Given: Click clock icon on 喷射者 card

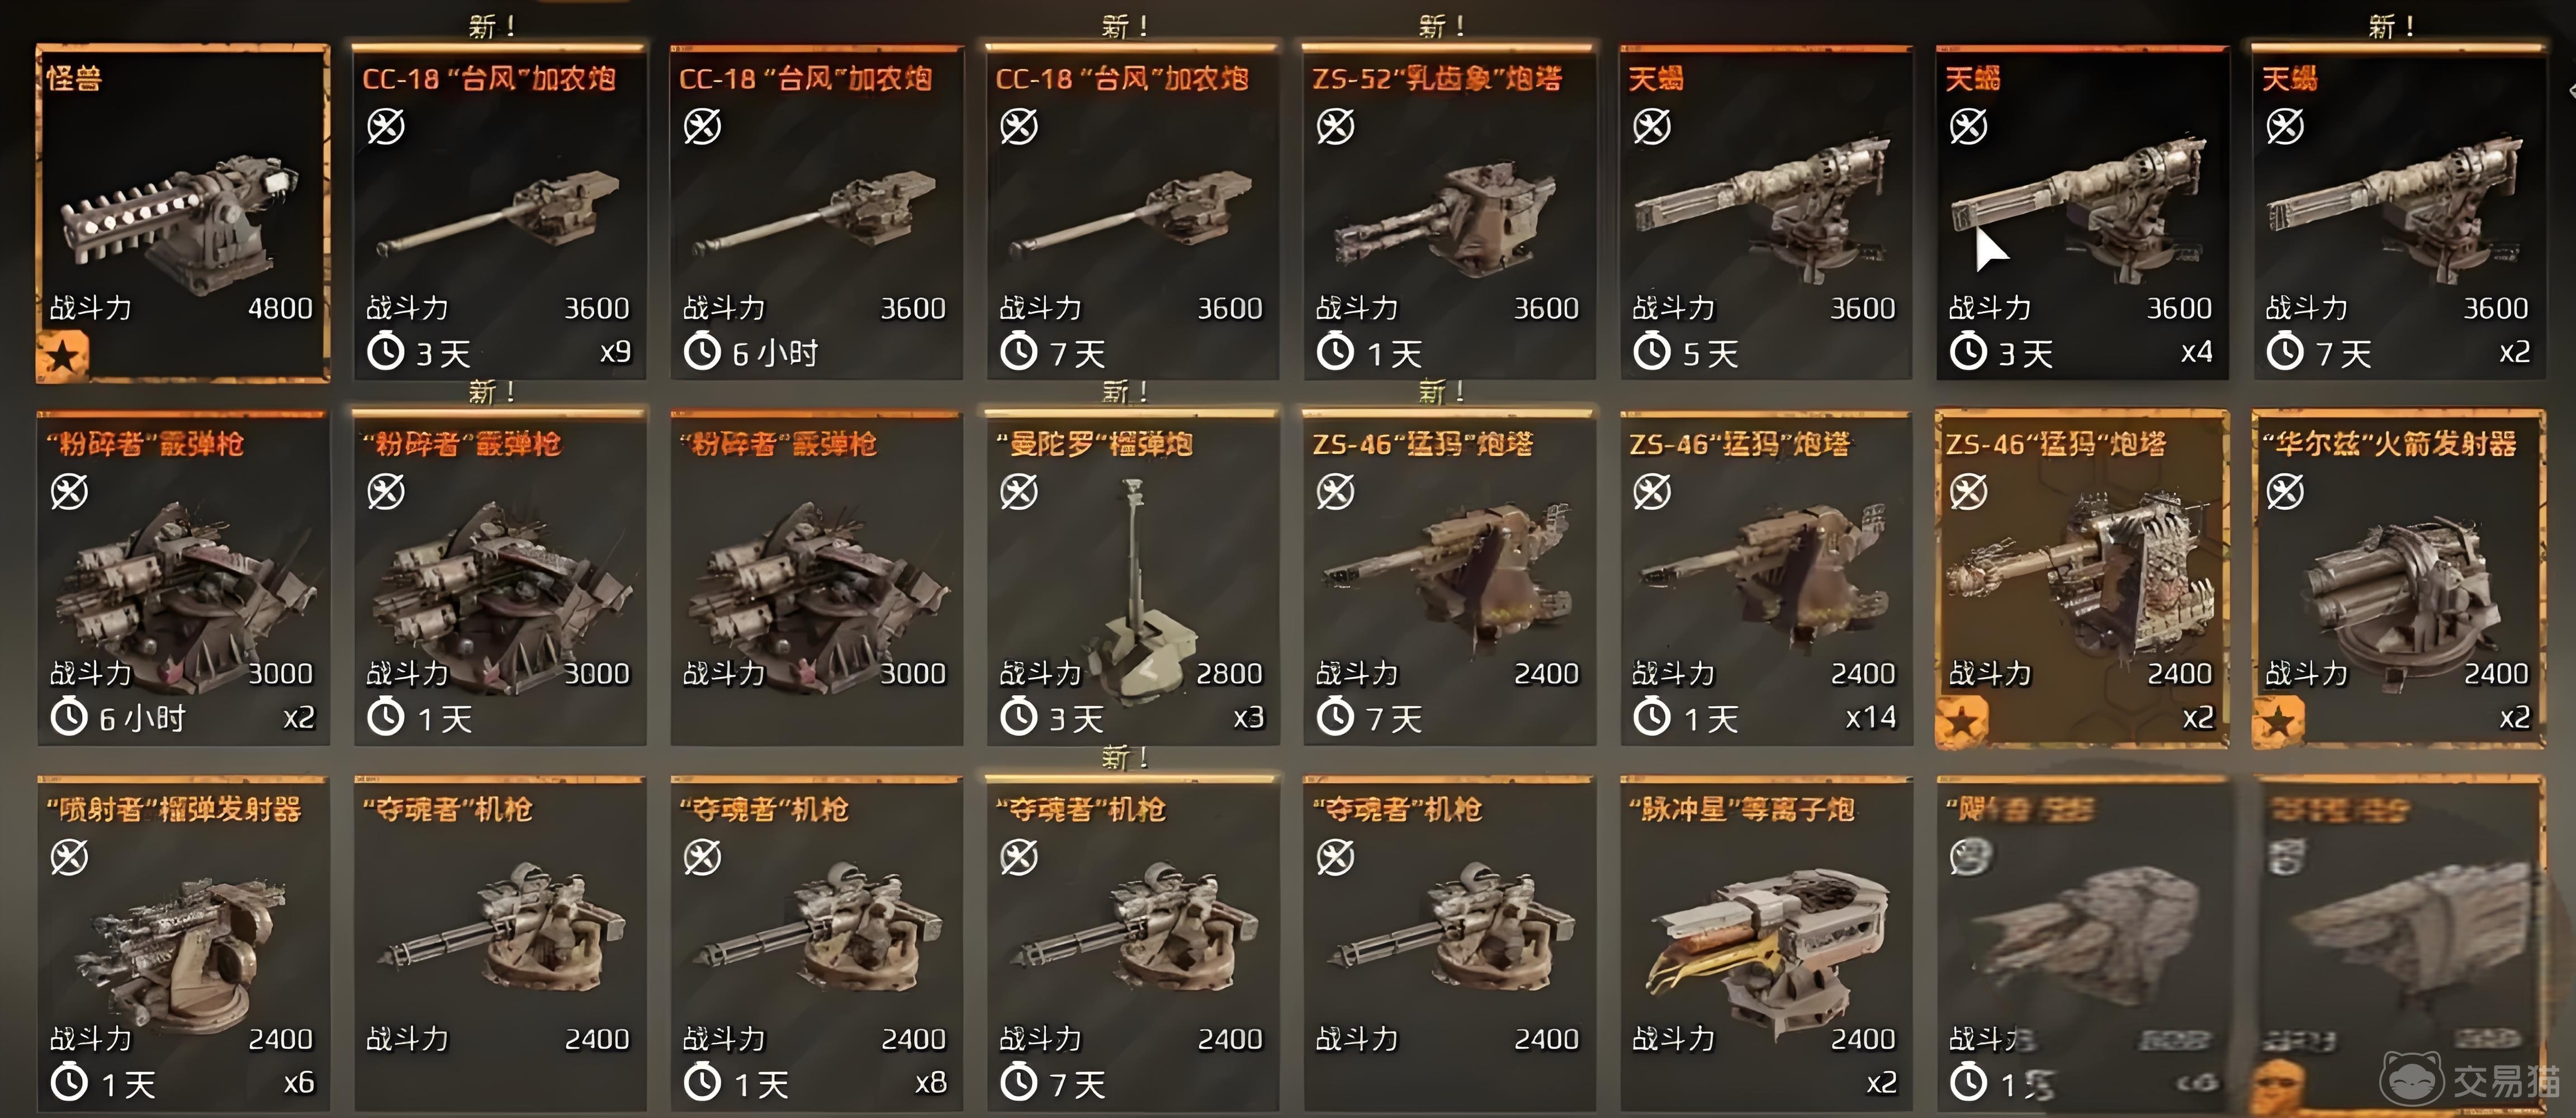Looking at the screenshot, I should pyautogui.click(x=69, y=1083).
